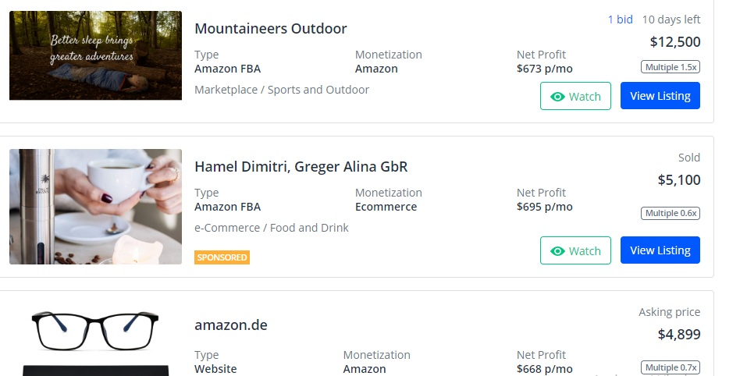
Task: View Listing for Mountaineers Outdoor
Action: 660,96
